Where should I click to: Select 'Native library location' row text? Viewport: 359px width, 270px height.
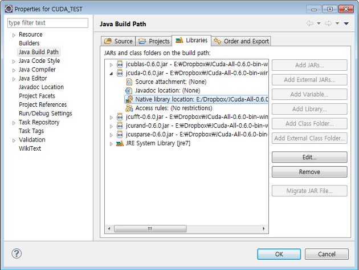(x=202, y=99)
